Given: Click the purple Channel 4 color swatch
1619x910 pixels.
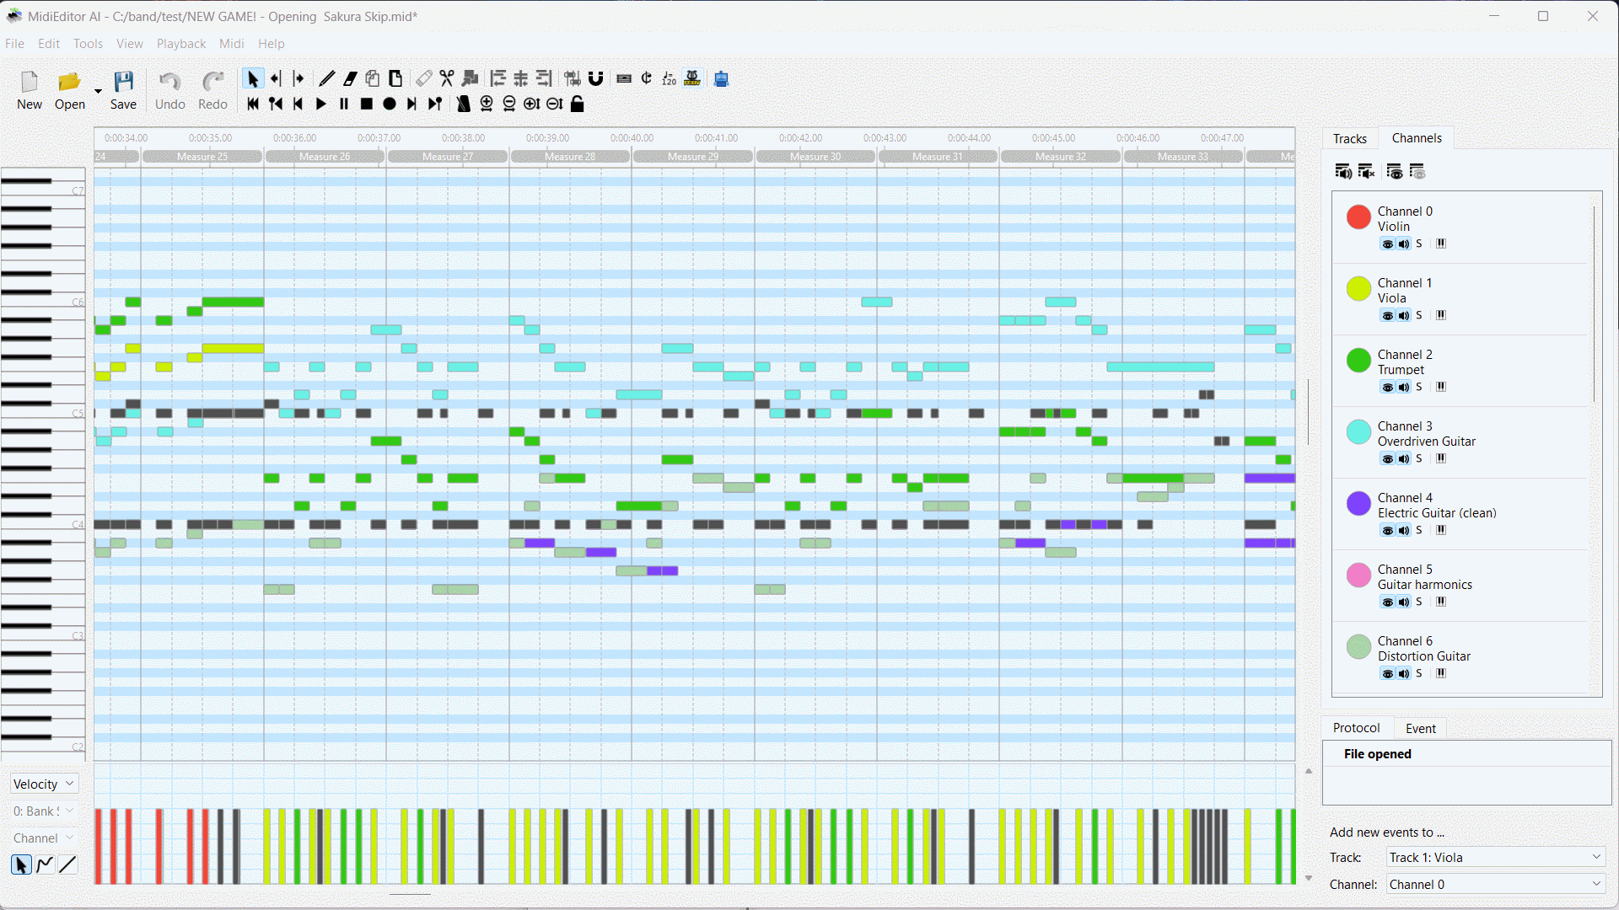Looking at the screenshot, I should pyautogui.click(x=1358, y=504).
